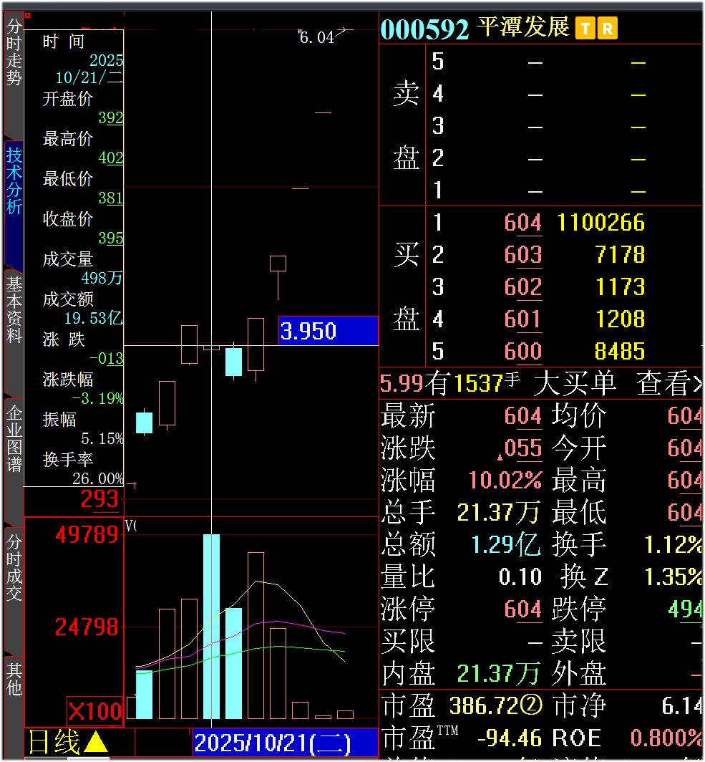This screenshot has height=762, width=705.
Task: Click the X100 volume multiplier label
Action: coord(94,711)
